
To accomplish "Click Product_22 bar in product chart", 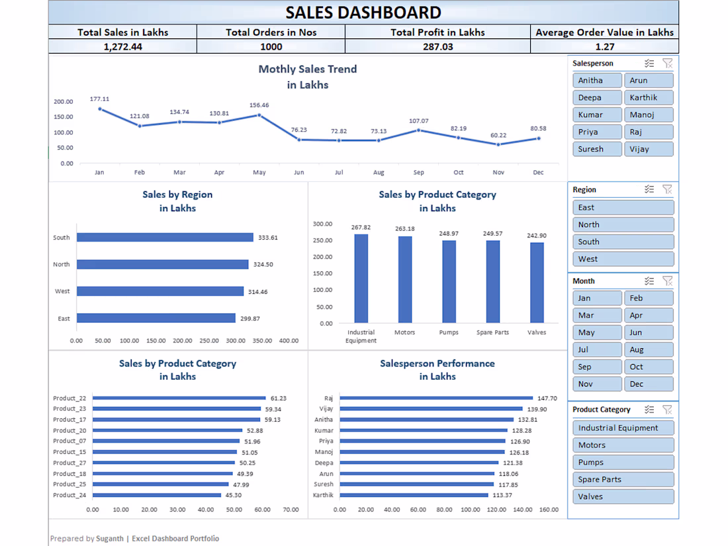I will pos(179,398).
